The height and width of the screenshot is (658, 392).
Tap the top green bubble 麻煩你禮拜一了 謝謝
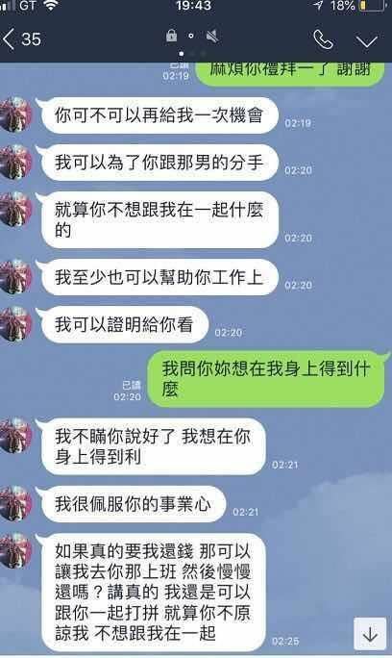coord(290,73)
